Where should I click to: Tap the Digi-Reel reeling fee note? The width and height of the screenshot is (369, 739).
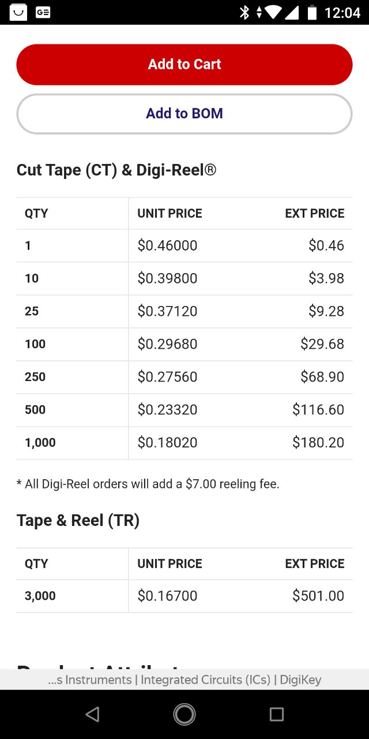tap(148, 484)
